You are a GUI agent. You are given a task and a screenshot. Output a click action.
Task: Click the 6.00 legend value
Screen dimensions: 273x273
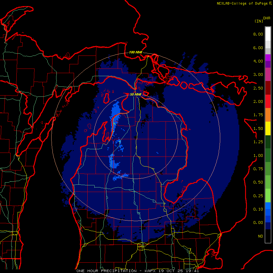[258, 48]
